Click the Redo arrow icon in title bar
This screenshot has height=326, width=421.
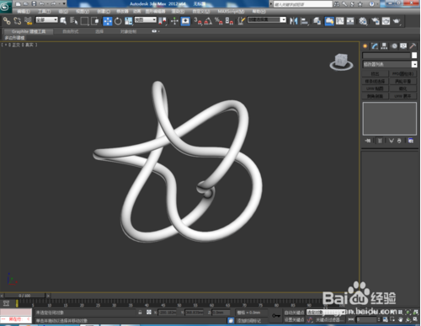click(x=53, y=3)
